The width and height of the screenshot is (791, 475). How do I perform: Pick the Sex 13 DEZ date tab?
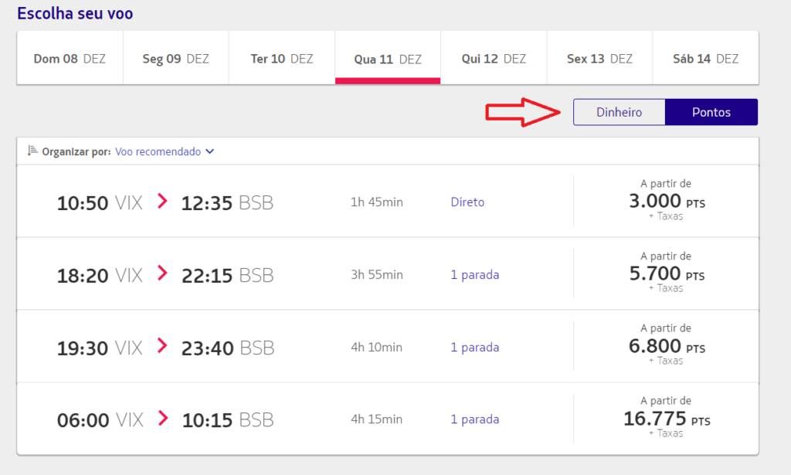[x=599, y=59]
